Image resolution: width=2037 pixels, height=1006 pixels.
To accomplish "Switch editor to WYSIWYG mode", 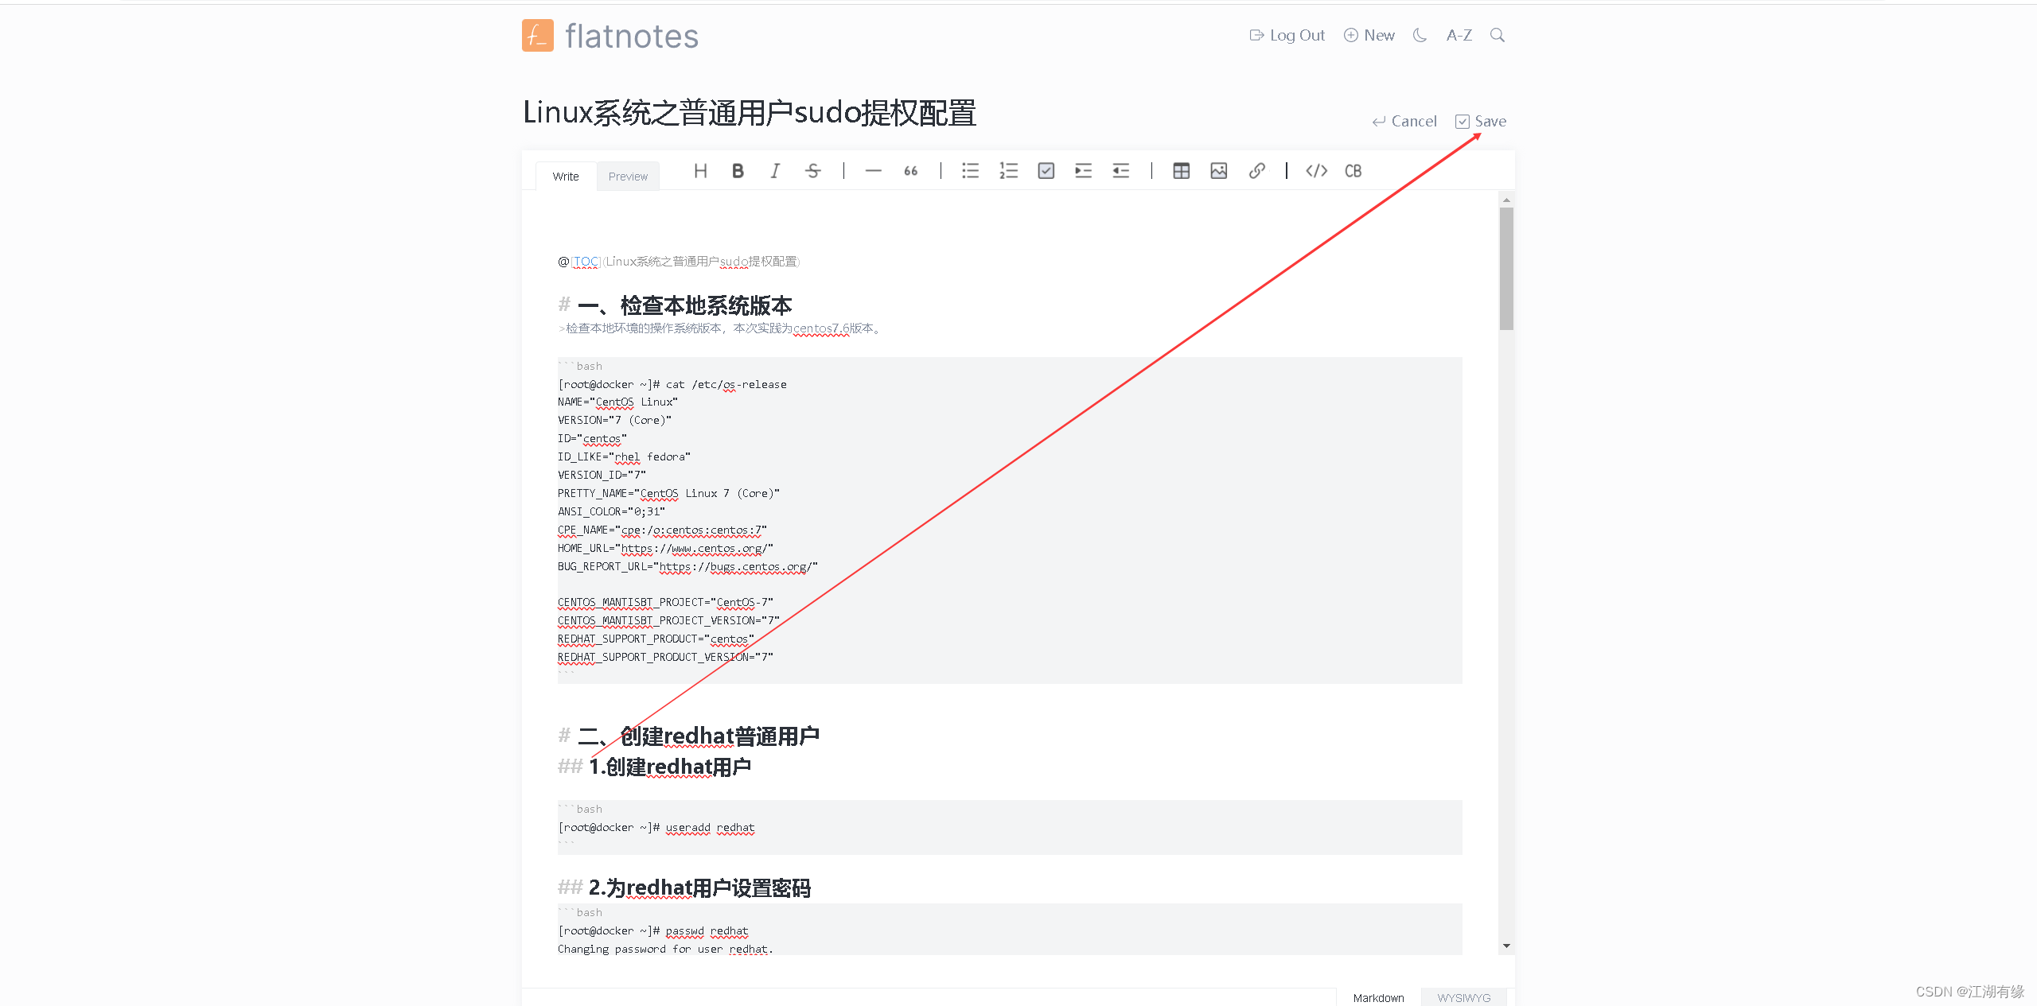I will pos(1463,997).
